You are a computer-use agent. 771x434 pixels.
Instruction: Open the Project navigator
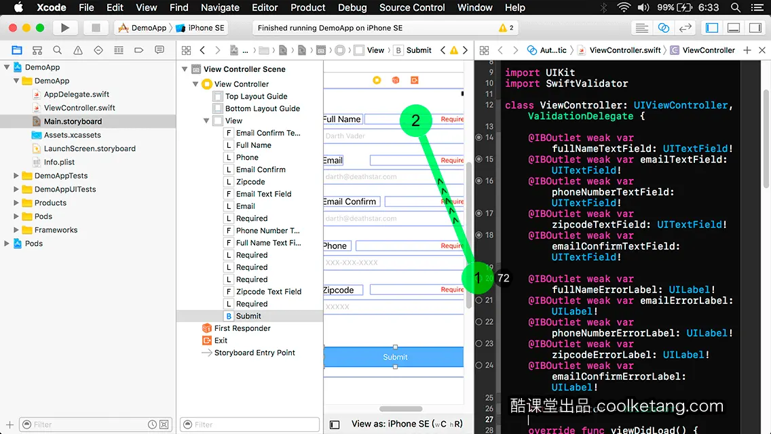[x=17, y=50]
